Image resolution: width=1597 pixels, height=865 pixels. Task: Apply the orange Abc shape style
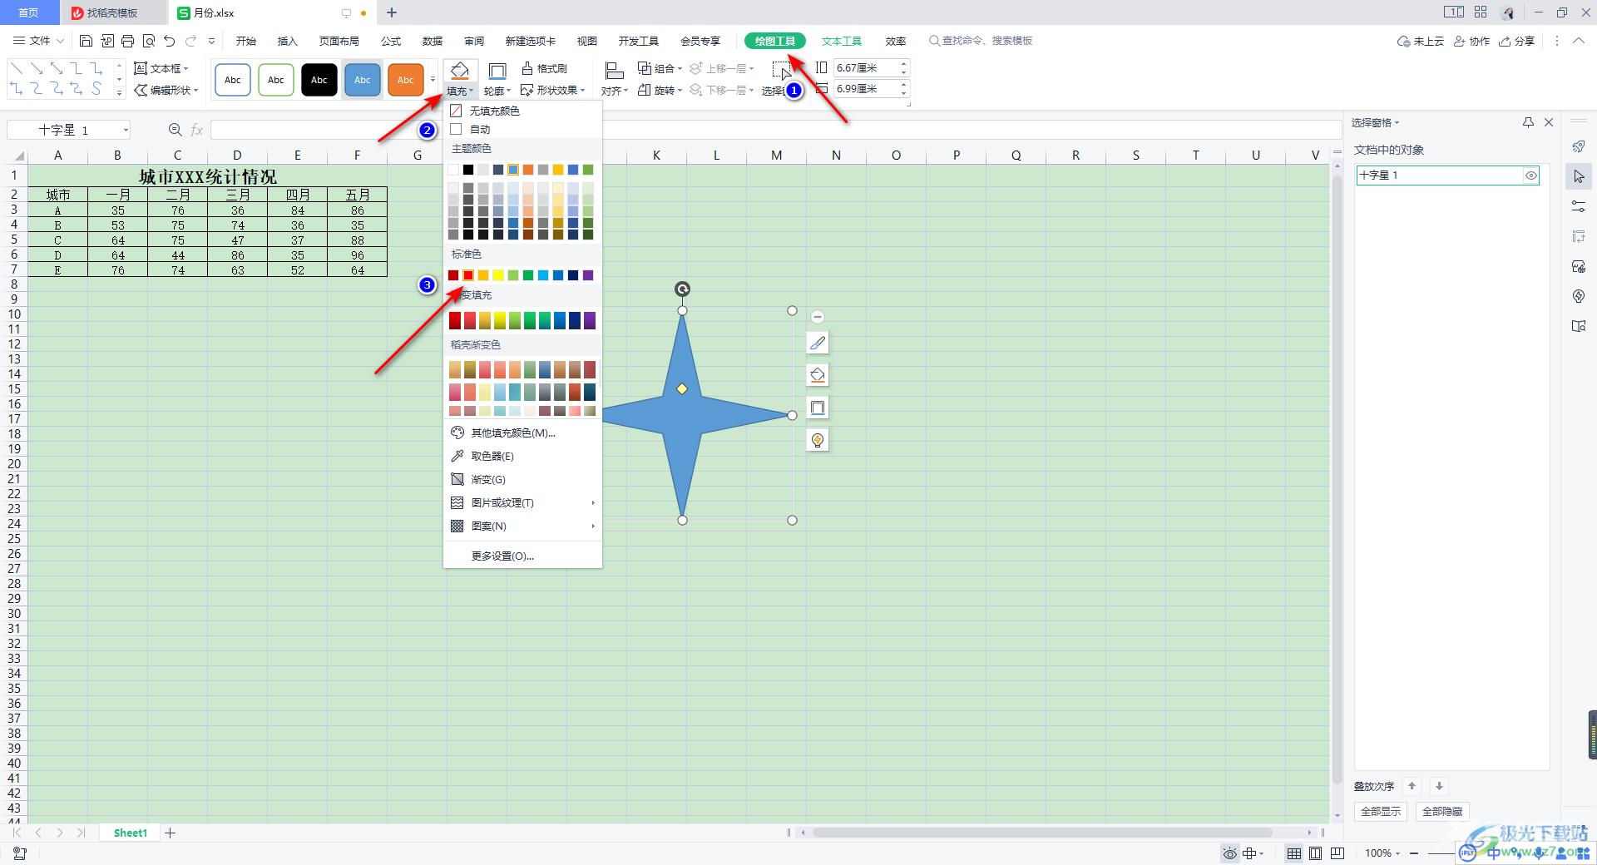click(x=406, y=80)
